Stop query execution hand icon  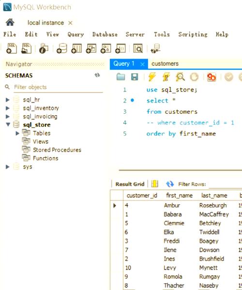click(194, 77)
